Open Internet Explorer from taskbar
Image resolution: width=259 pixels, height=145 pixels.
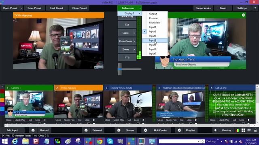pos(15,141)
